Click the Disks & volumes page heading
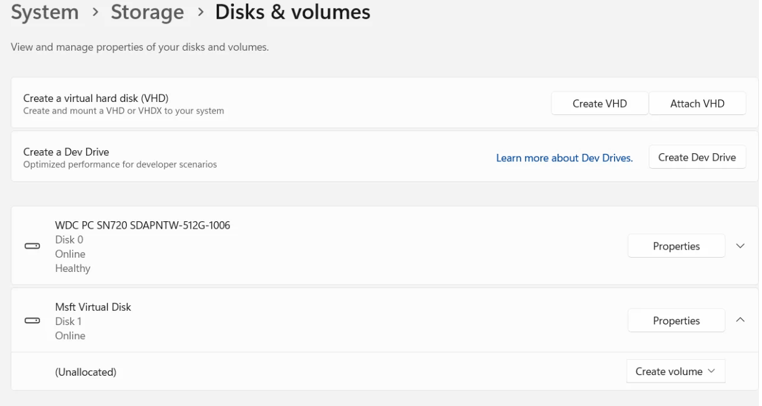This screenshot has height=406, width=762. 292,12
